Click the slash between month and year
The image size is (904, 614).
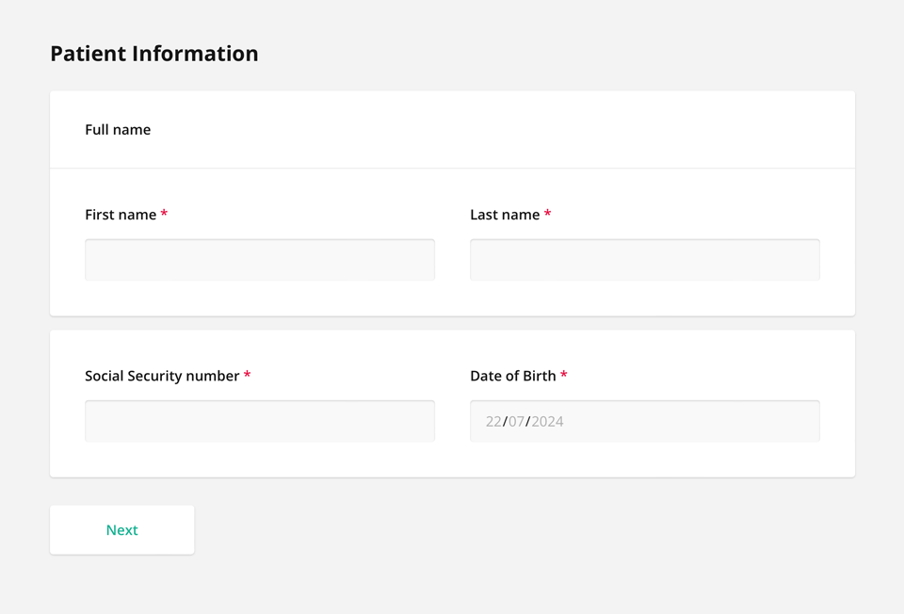click(x=528, y=422)
